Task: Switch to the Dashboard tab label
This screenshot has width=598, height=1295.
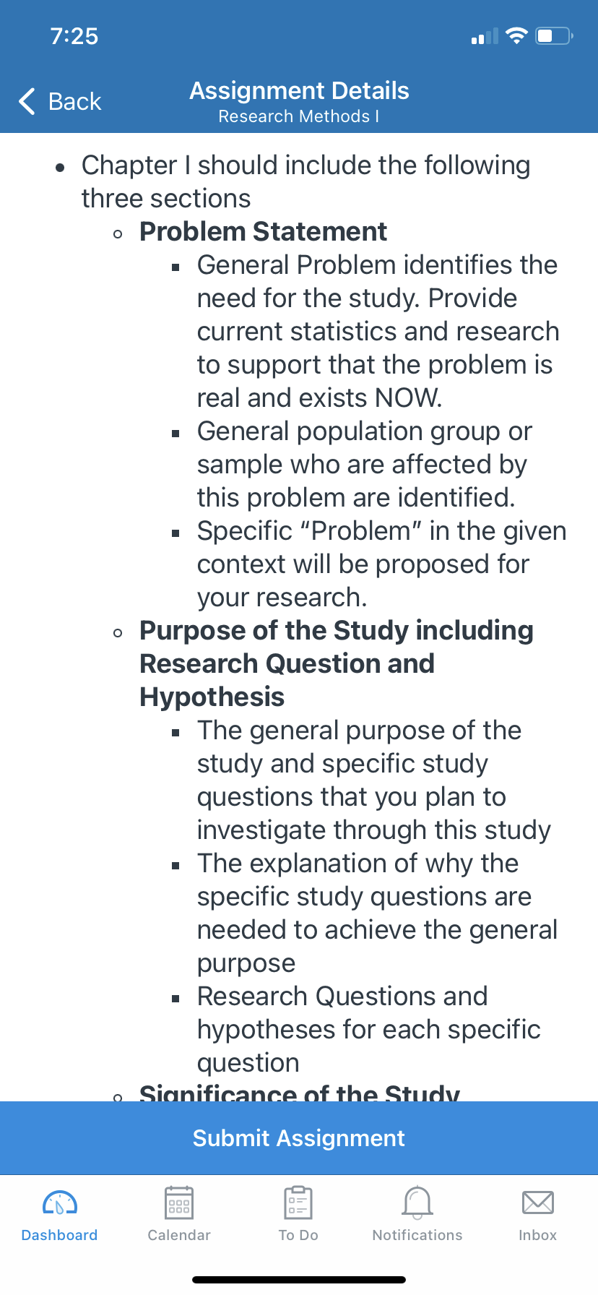Action: [x=60, y=1235]
